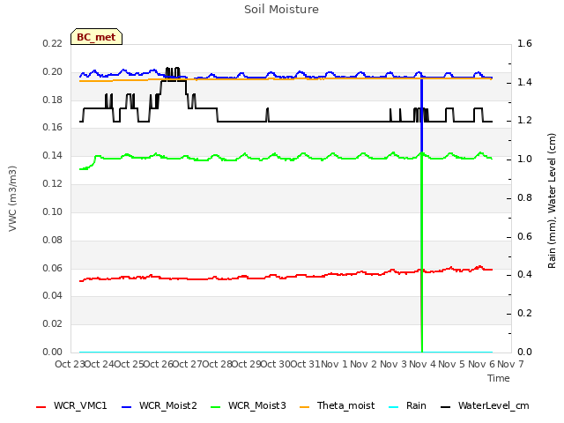Toggle WaterLevel_cm legend entry
The image size is (564, 423).
(485, 405)
